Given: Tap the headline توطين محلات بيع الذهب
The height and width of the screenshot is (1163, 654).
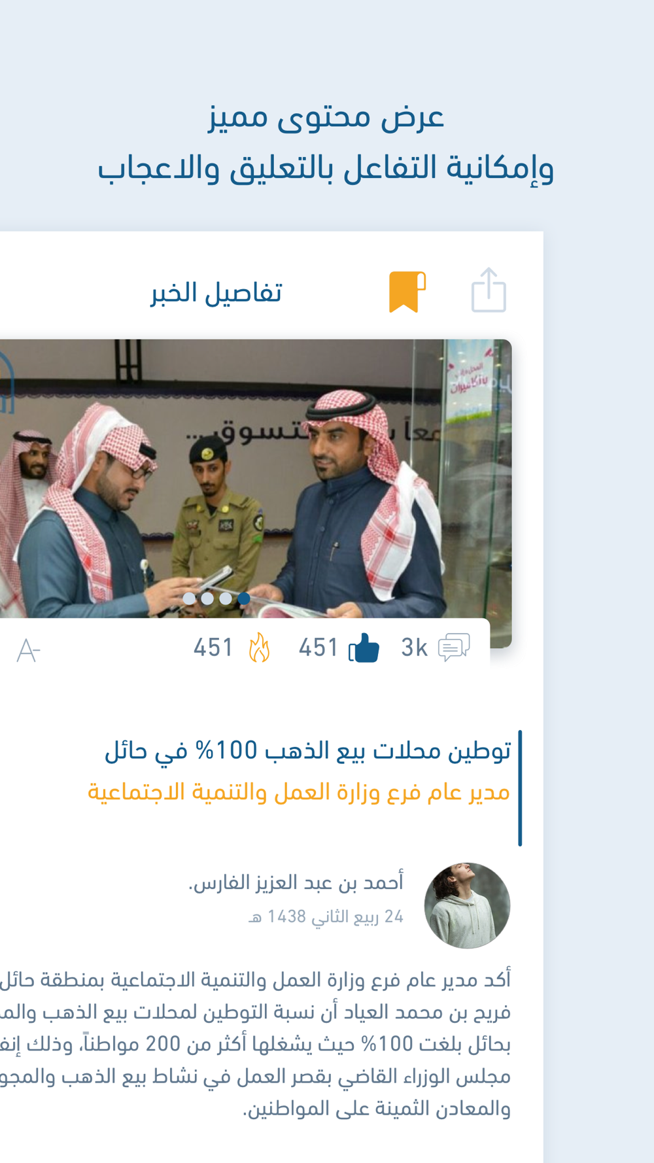Looking at the screenshot, I should [x=307, y=751].
